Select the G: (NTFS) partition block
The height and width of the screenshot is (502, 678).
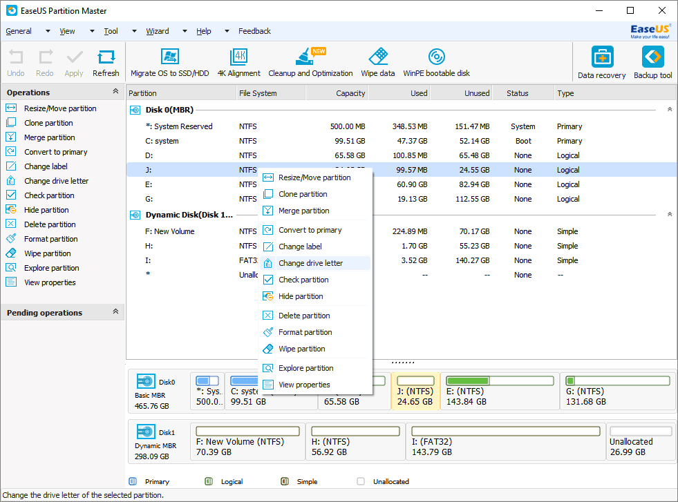[x=619, y=391]
